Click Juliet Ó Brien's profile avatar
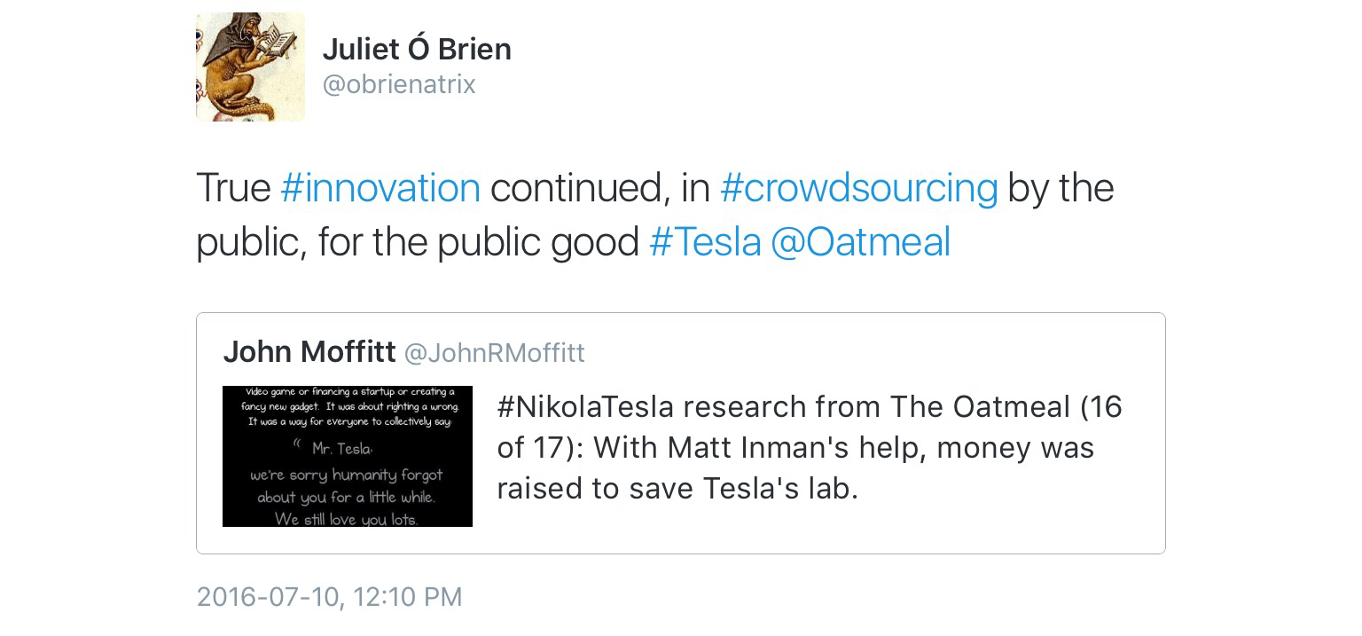This screenshot has height=636, width=1362. click(x=250, y=67)
